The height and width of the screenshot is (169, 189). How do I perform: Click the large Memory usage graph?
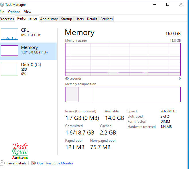pos(123,59)
